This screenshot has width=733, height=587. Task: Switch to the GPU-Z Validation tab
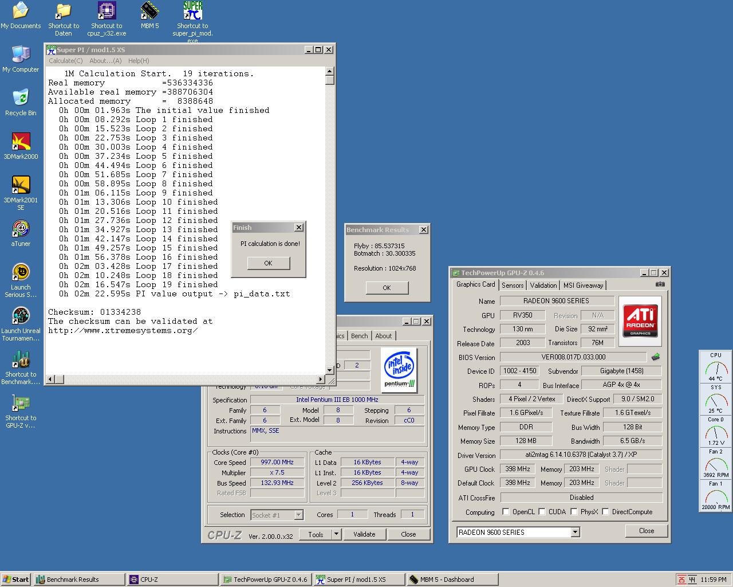[x=543, y=285]
